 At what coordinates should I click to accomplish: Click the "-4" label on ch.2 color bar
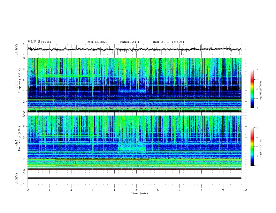(257, 137)
